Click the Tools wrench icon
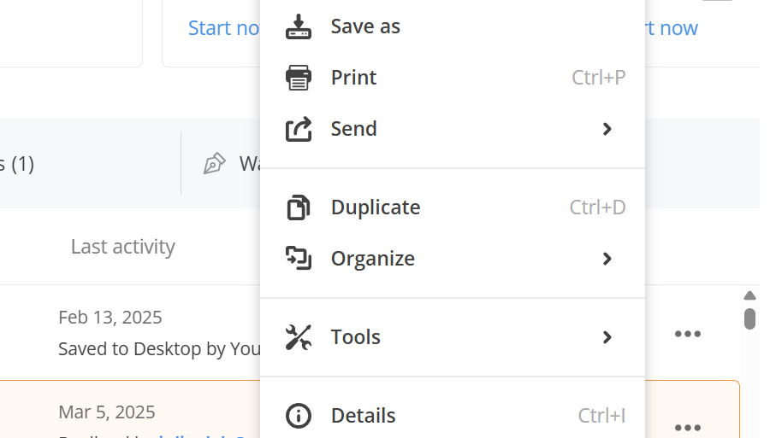770x438 pixels. tap(298, 337)
